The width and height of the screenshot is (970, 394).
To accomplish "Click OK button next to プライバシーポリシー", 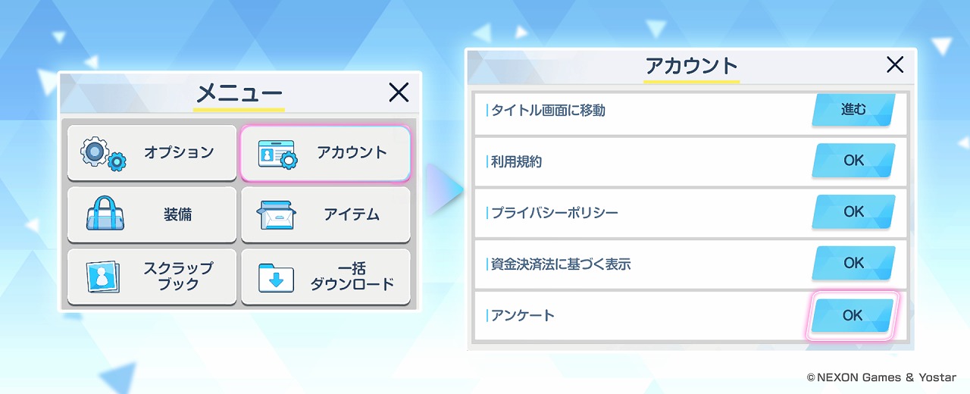I will point(853,211).
